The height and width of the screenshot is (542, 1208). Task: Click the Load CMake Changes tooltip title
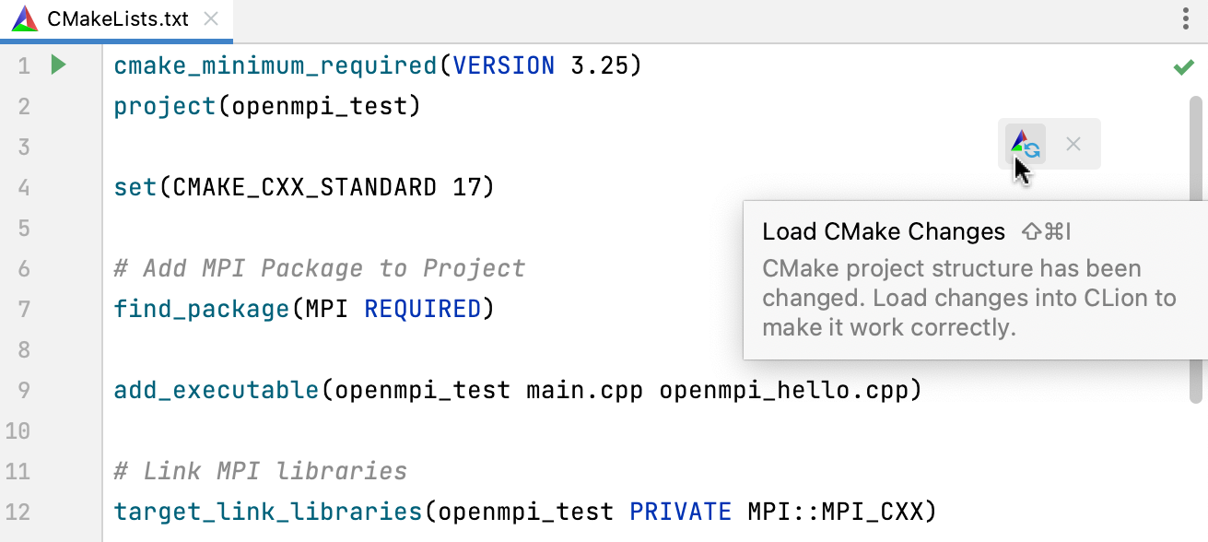[x=883, y=231]
